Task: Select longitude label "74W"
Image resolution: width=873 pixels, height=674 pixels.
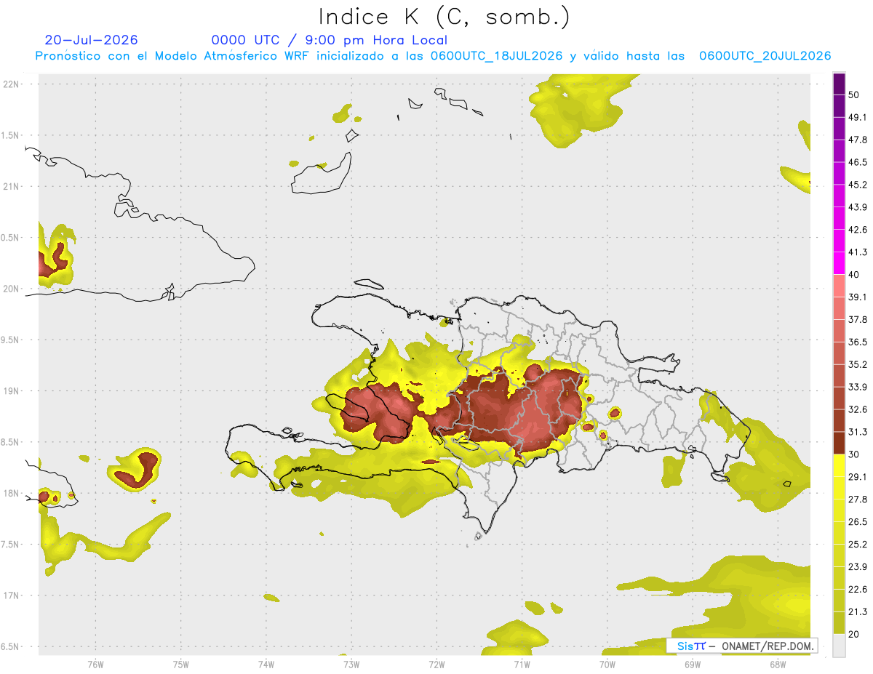Action: [x=266, y=664]
